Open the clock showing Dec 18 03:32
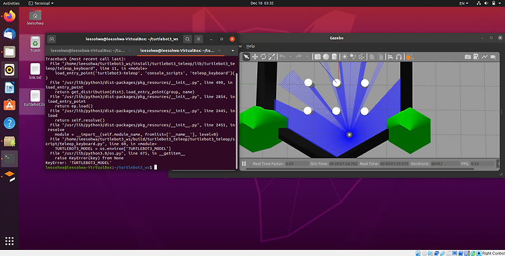 point(262,3)
